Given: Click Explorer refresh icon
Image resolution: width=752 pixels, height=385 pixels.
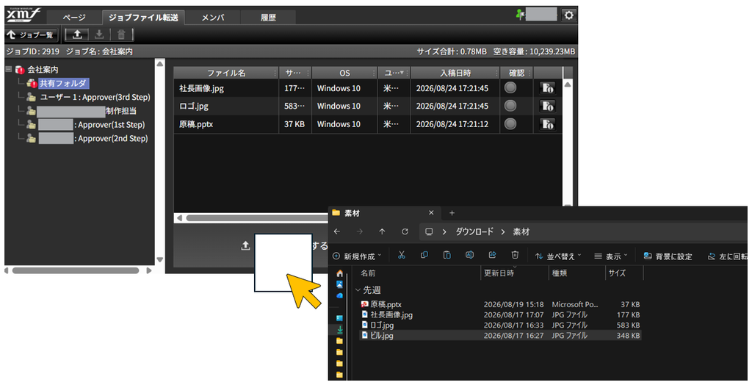Looking at the screenshot, I should [x=405, y=232].
